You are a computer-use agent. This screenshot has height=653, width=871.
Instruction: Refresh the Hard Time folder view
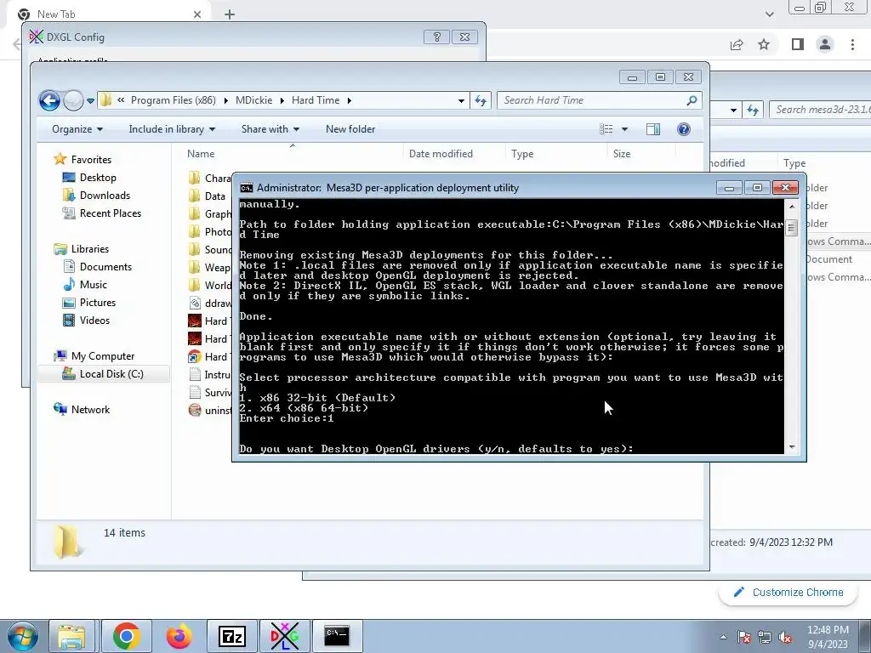point(481,100)
